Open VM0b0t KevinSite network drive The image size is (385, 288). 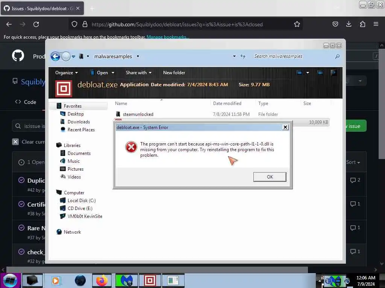[x=85, y=216]
